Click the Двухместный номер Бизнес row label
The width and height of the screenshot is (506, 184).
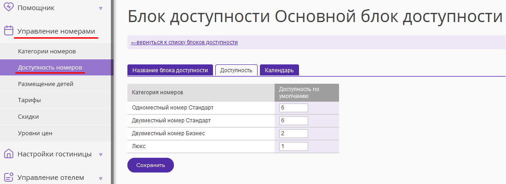point(168,133)
